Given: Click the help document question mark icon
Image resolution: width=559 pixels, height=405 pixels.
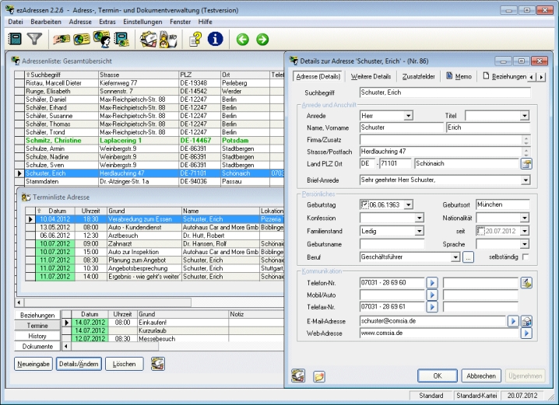Looking at the screenshot, I should point(194,39).
